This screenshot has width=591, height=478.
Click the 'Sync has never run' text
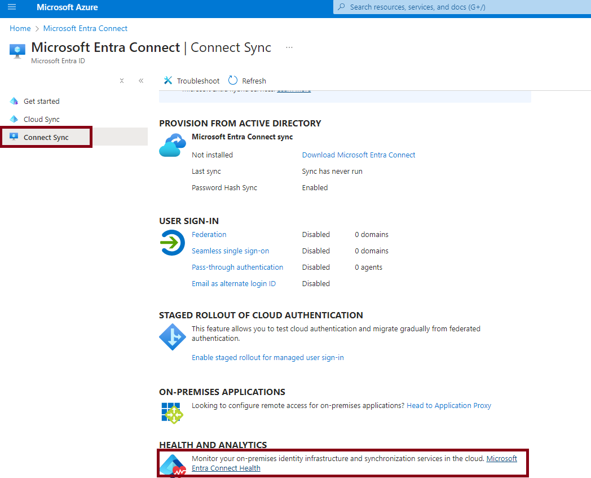point(332,172)
